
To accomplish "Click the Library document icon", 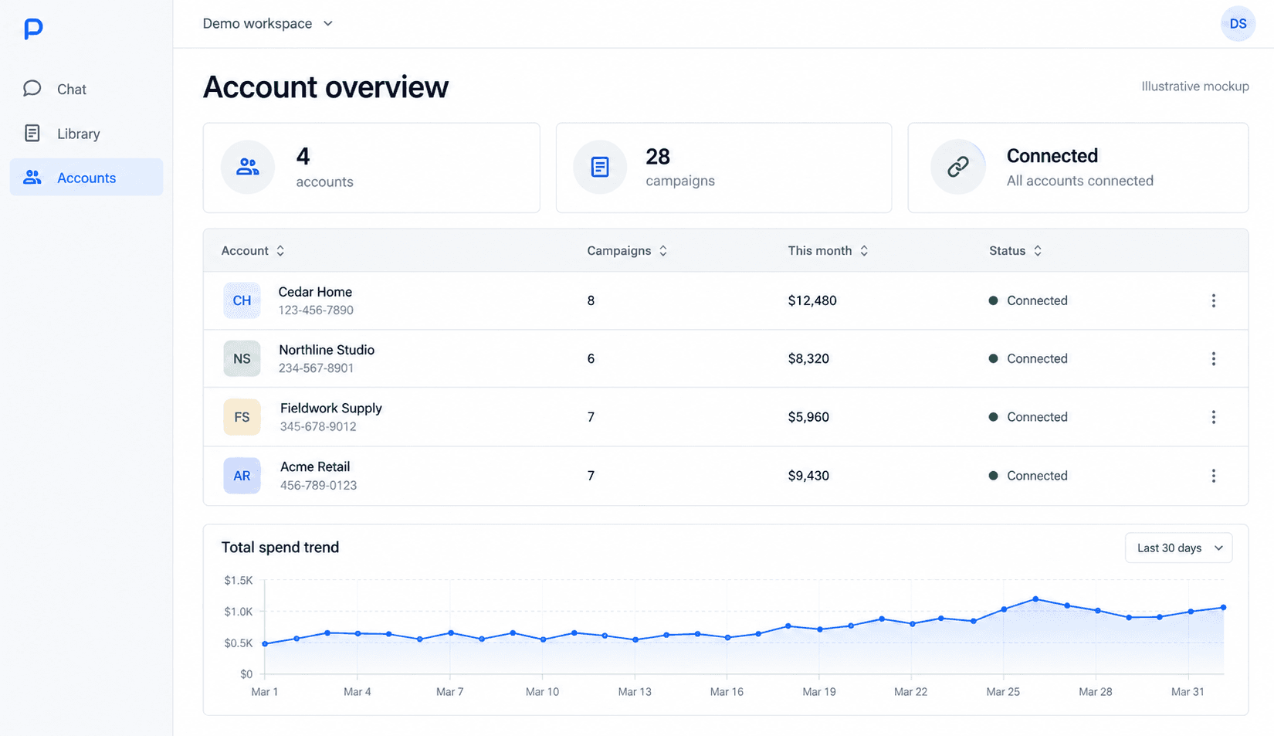I will coord(32,133).
